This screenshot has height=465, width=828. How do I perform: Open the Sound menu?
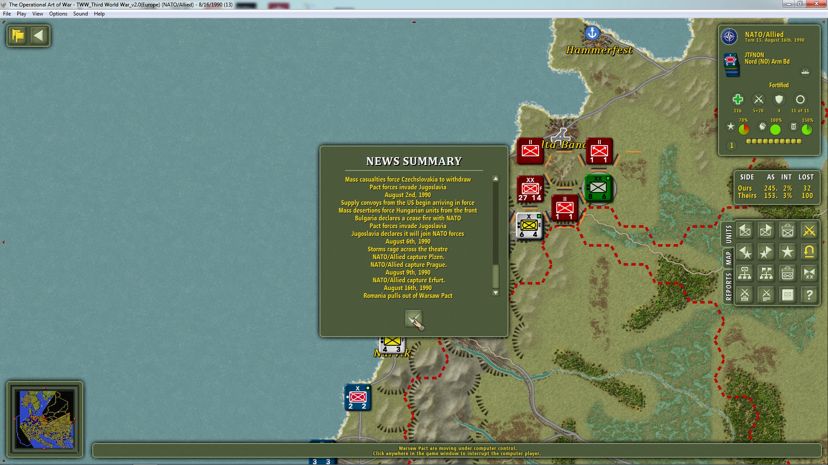[81, 14]
